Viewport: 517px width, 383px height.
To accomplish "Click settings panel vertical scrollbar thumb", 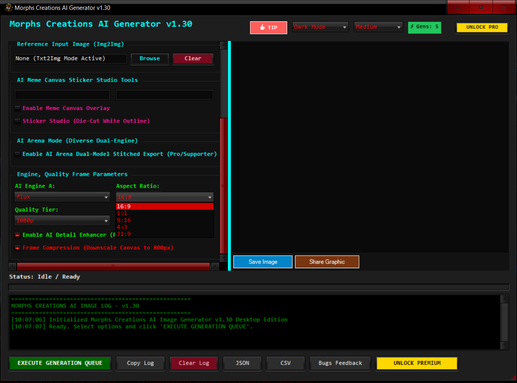I will [x=224, y=186].
